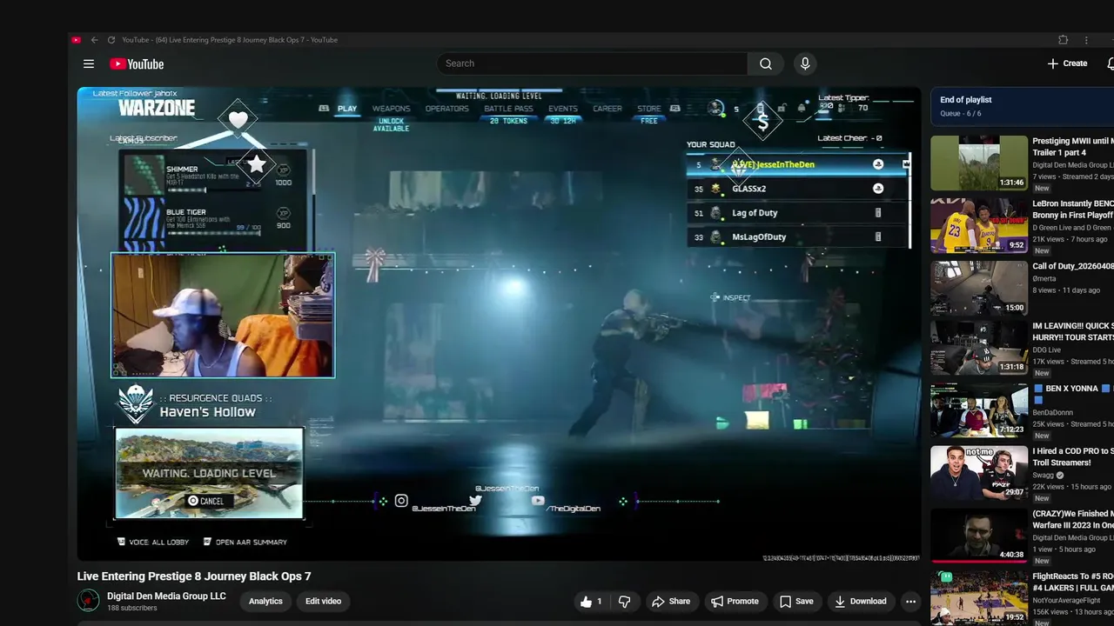Open title '(CRAZY)We Finished M'
The image size is (1114, 626).
tap(1073, 520)
